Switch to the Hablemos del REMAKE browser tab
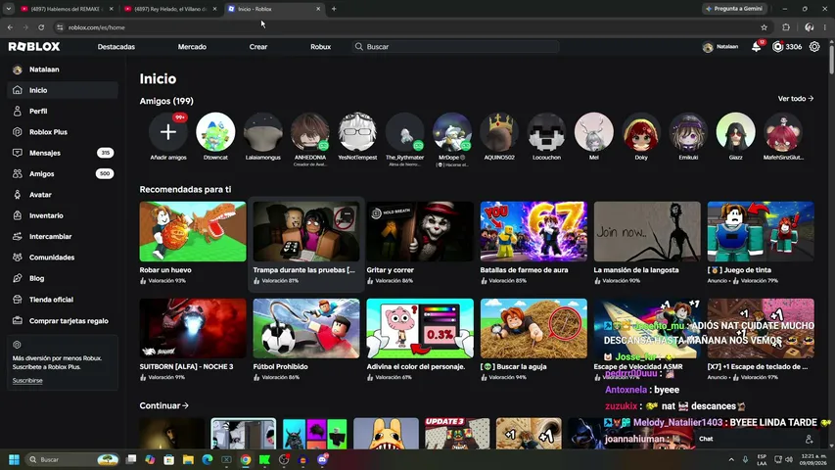The height and width of the screenshot is (470, 835). point(67,9)
